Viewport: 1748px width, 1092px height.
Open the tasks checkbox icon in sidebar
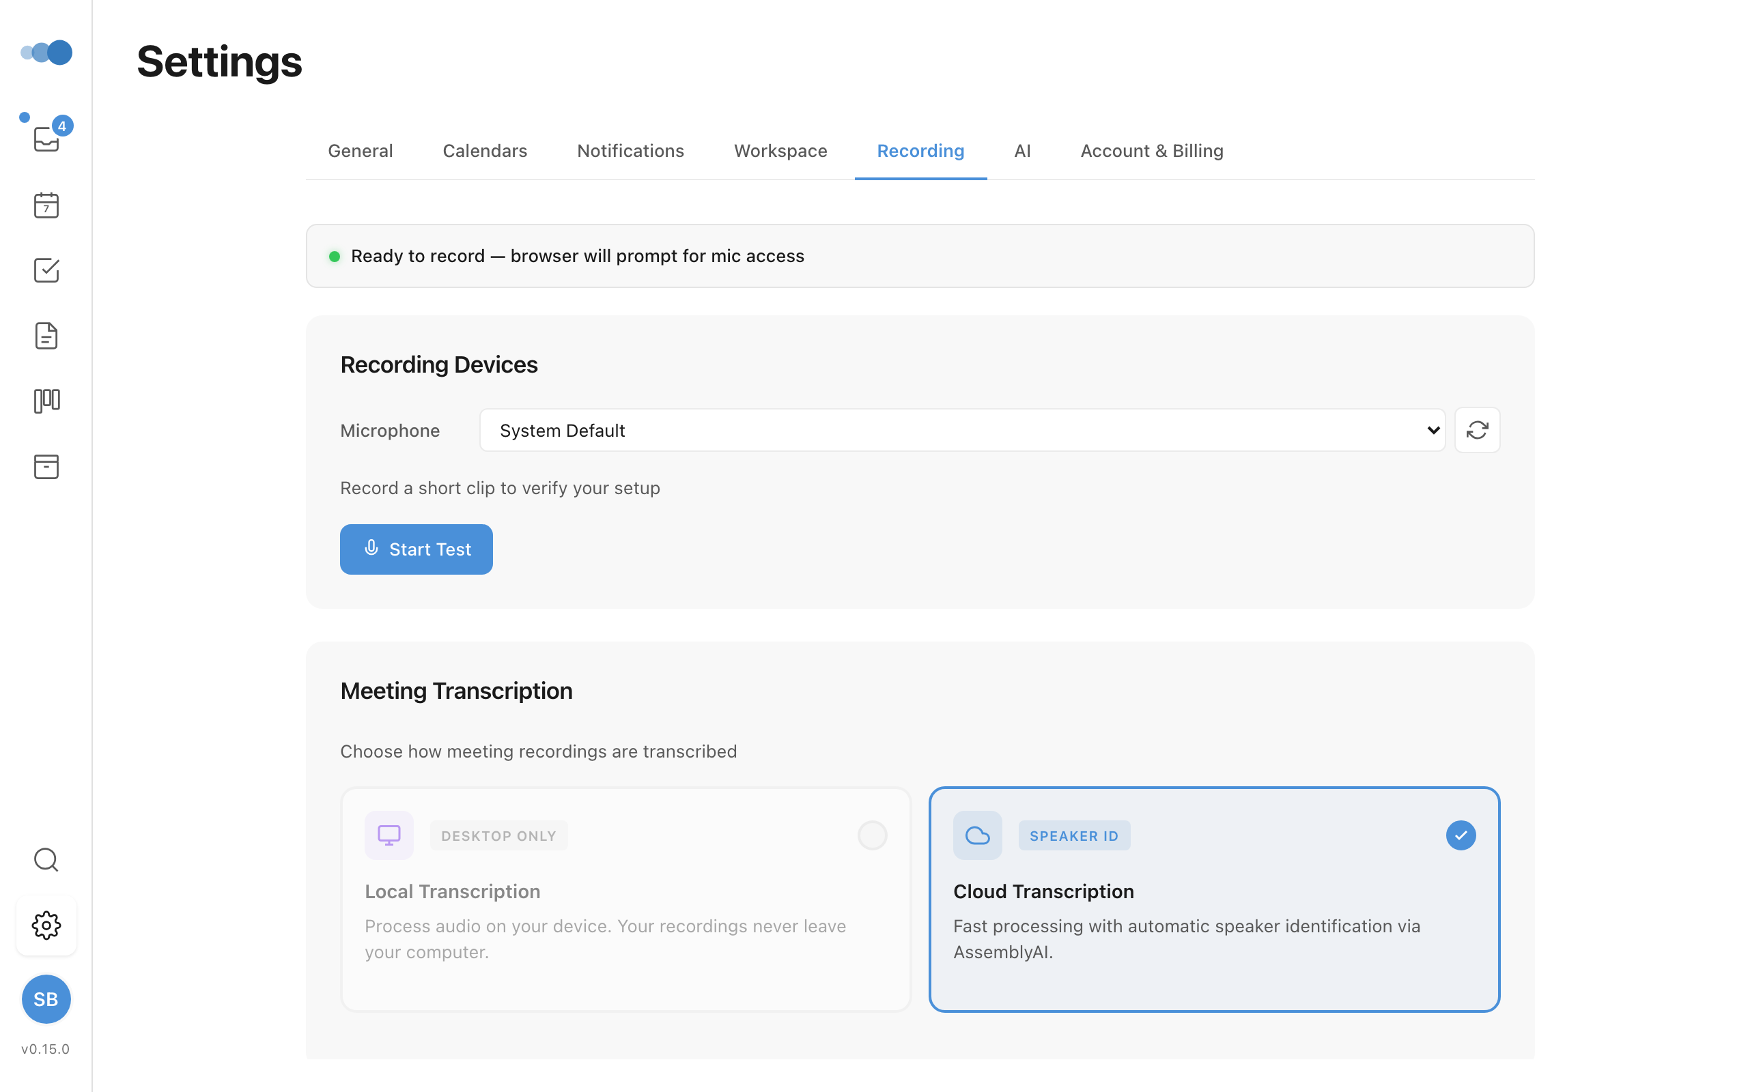pos(46,270)
